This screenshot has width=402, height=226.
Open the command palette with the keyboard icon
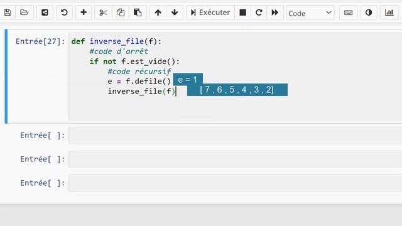pos(348,13)
